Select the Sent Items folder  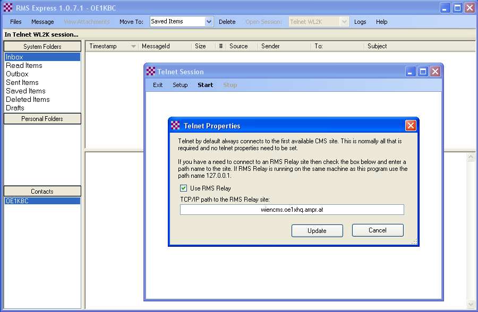(x=42, y=83)
